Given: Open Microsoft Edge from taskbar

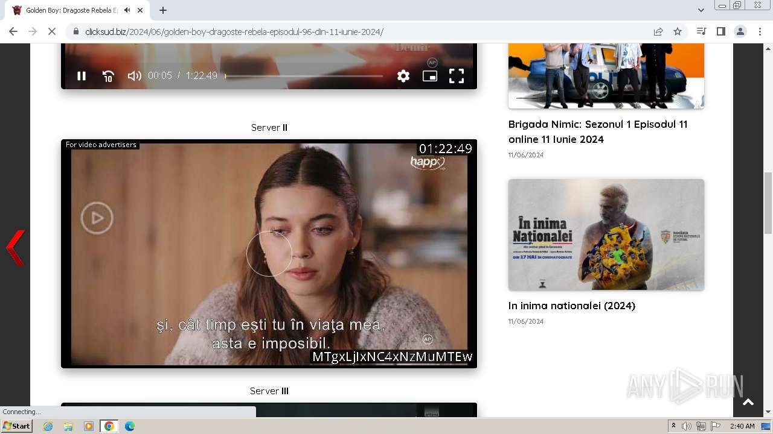Looking at the screenshot, I should pyautogui.click(x=130, y=426).
